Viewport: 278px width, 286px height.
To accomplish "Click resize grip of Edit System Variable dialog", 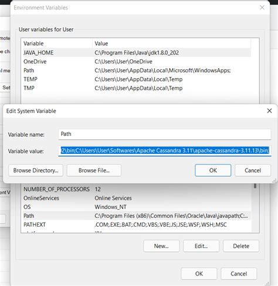I will (x=274, y=181).
